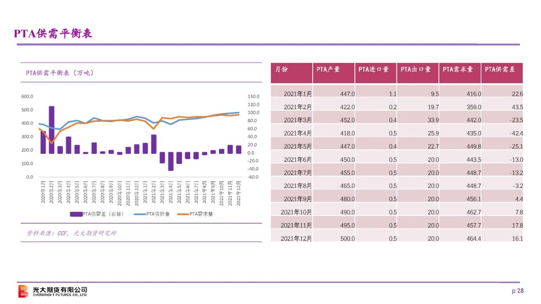This screenshot has width=541, height=304.
Task: Select the row label 2021年3月 in table
Action: 298,120
